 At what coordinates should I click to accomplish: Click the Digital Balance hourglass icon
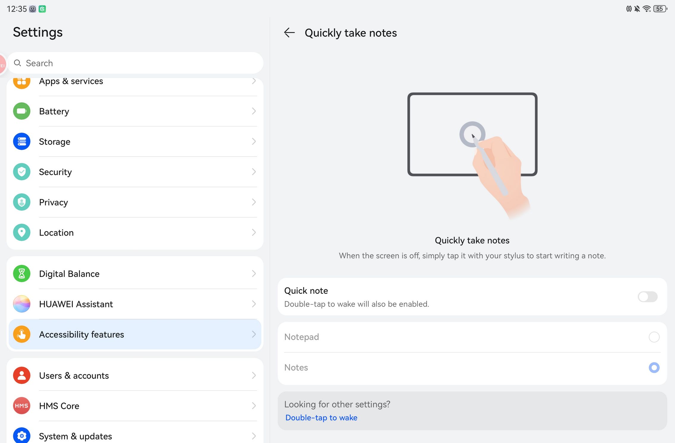[22, 274]
